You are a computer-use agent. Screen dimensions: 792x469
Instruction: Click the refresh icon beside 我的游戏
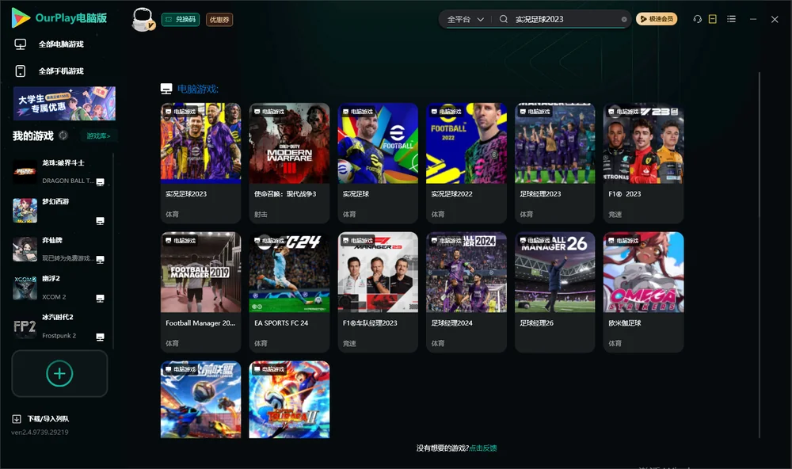tap(63, 135)
